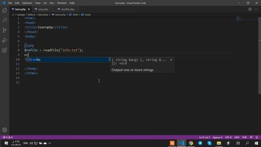The image size is (261, 147).
Task: Open the Help menu
Action: pyautogui.click(x=72, y=3)
